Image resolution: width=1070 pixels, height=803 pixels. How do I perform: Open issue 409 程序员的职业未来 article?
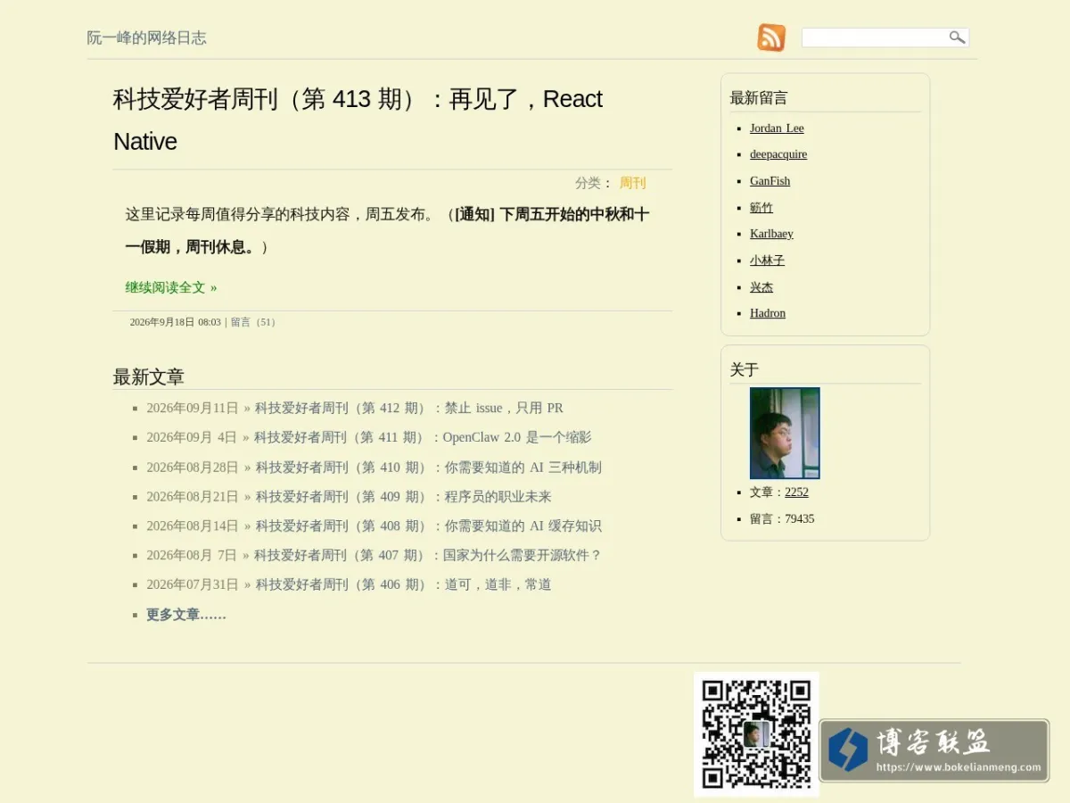404,496
